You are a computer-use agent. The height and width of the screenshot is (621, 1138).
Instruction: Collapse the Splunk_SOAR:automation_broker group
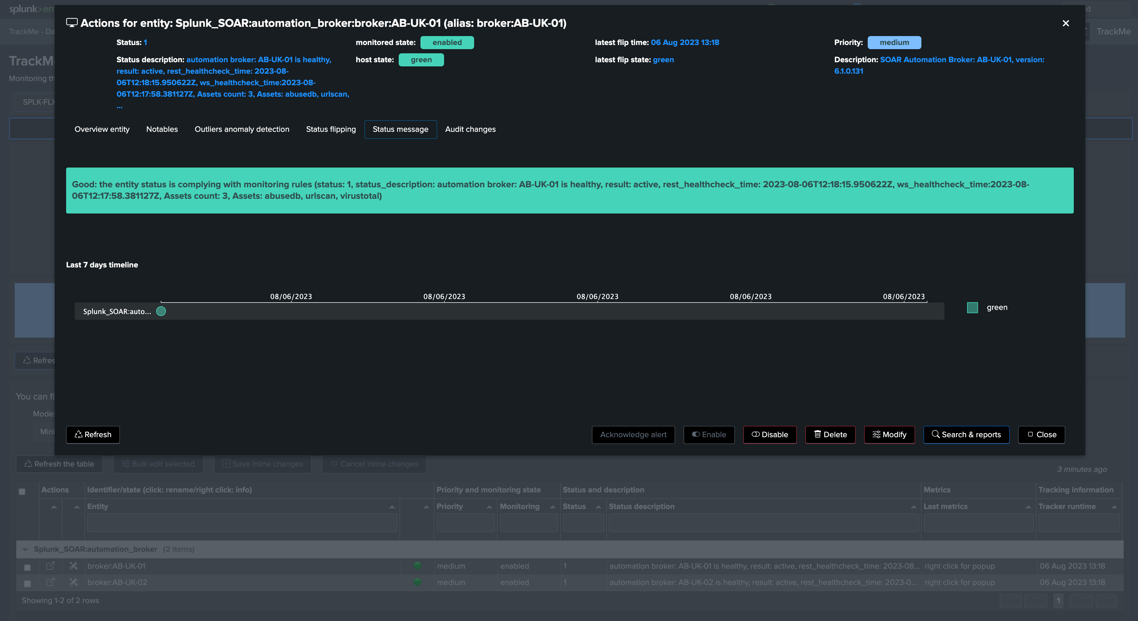pos(25,550)
